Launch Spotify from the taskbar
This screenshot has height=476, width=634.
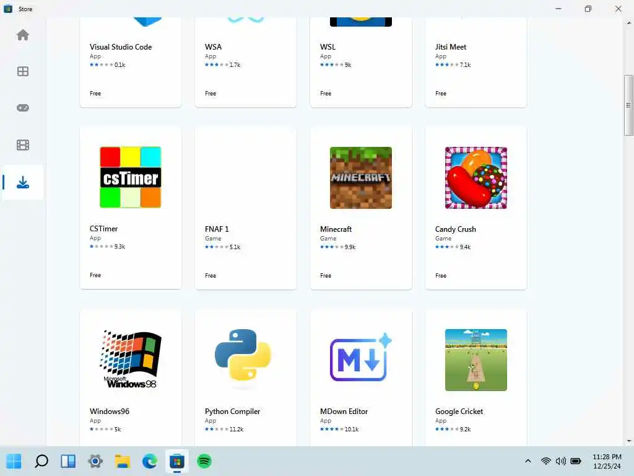coord(204,461)
